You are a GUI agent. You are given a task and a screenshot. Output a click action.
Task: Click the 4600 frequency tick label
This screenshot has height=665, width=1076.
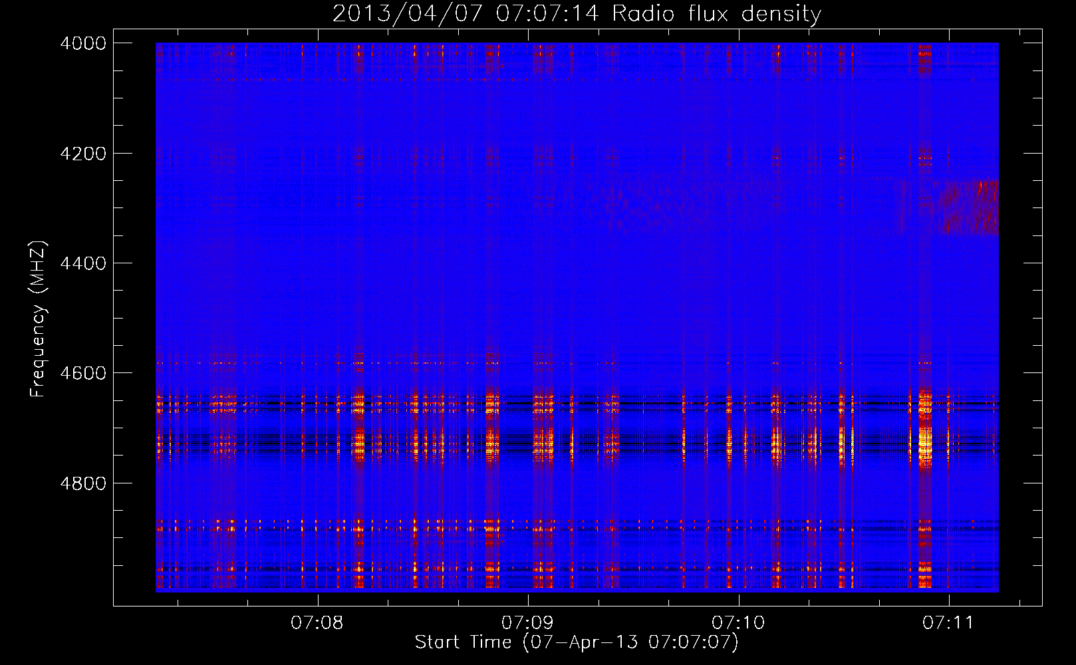[x=83, y=373]
